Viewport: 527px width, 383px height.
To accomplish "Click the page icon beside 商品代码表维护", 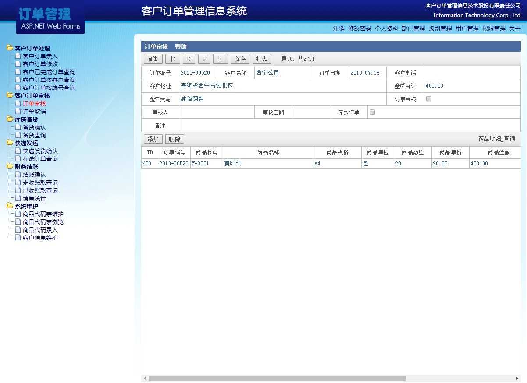I will (18, 214).
